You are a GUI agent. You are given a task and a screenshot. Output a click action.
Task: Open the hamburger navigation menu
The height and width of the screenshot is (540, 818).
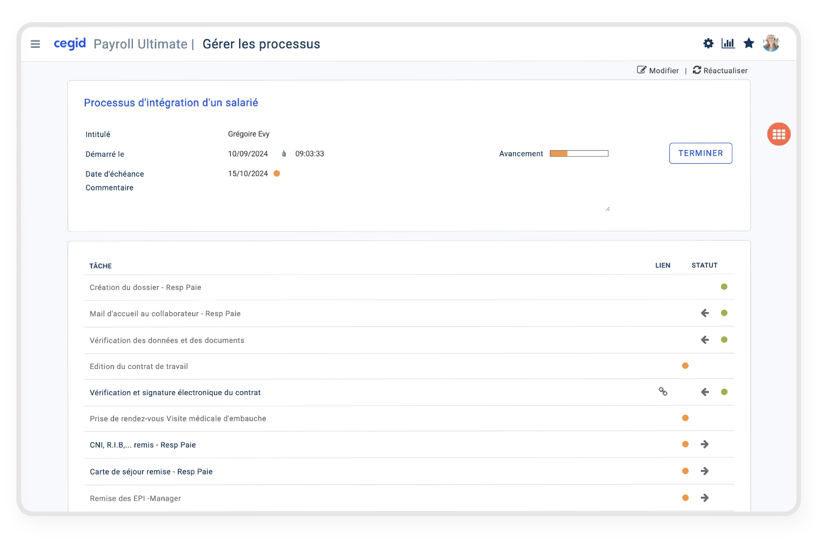[35, 44]
